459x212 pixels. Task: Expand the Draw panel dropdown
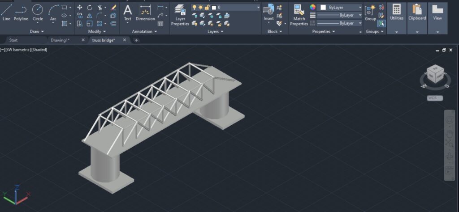37,32
